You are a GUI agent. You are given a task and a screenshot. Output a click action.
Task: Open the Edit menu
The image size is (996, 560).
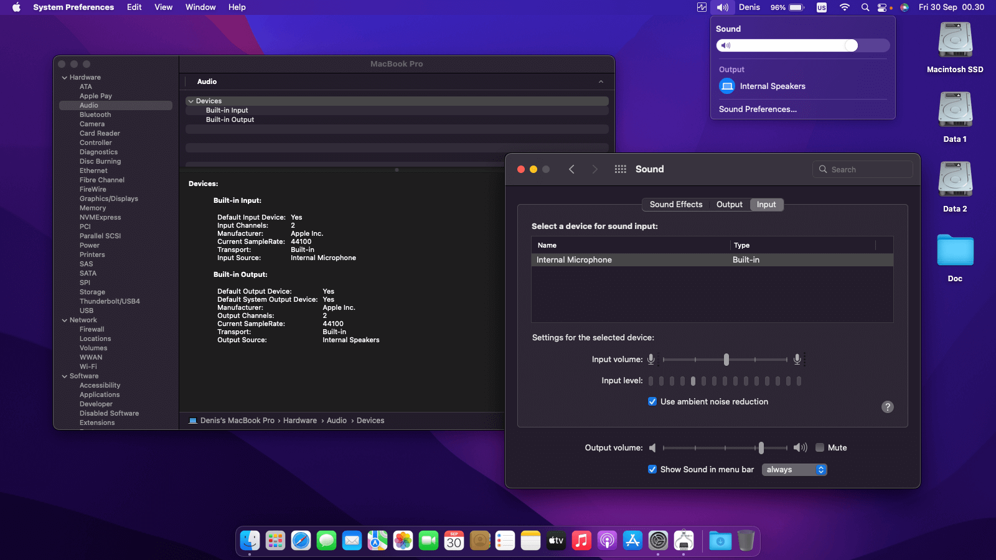tap(134, 7)
